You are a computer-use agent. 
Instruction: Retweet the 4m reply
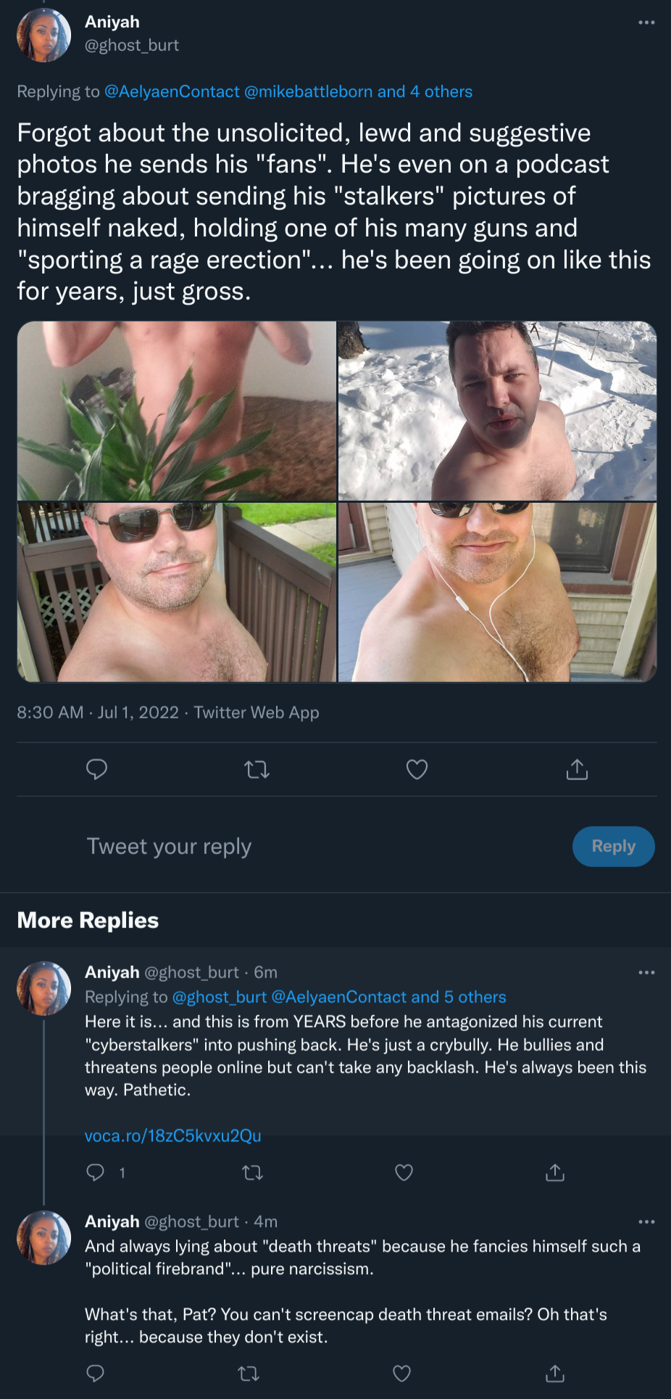coord(249,1373)
